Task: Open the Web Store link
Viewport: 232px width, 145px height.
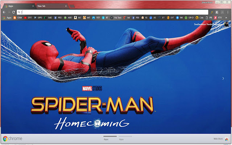Action: (221, 139)
